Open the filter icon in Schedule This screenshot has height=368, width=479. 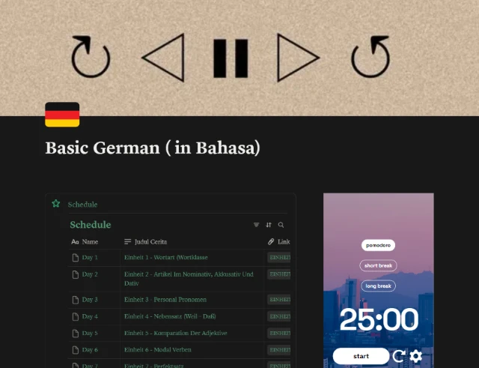256,225
